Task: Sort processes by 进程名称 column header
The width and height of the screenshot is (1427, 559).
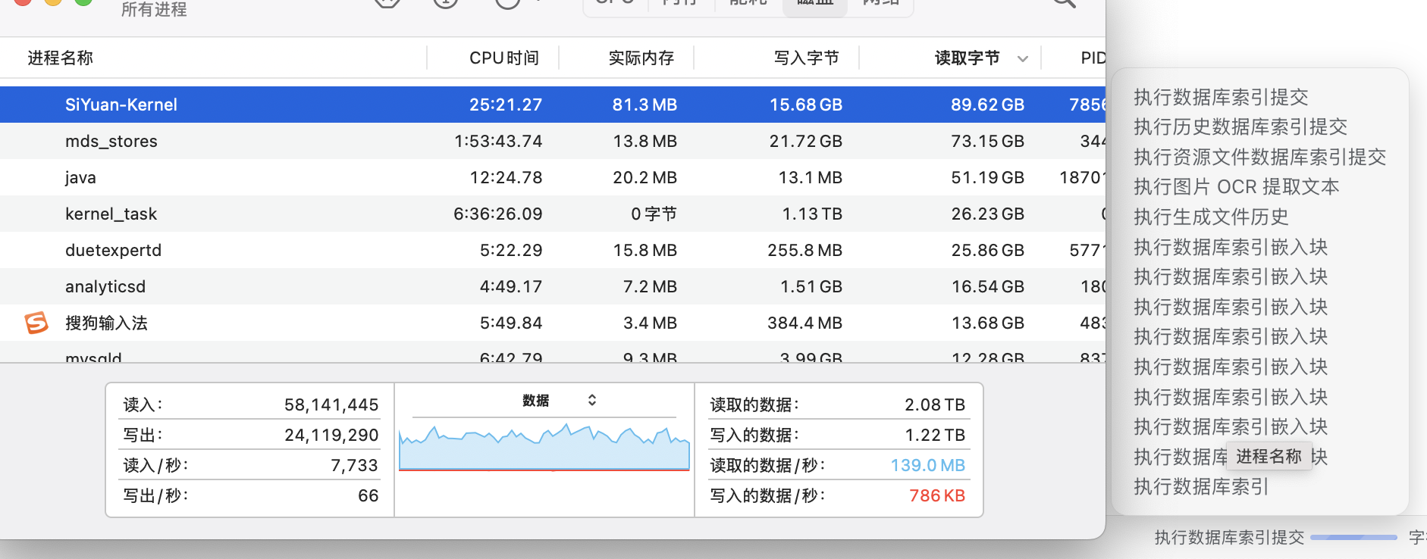Action: coord(61,58)
